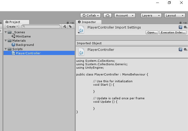Focus the Project search field

pyautogui.click(x=41, y=26)
